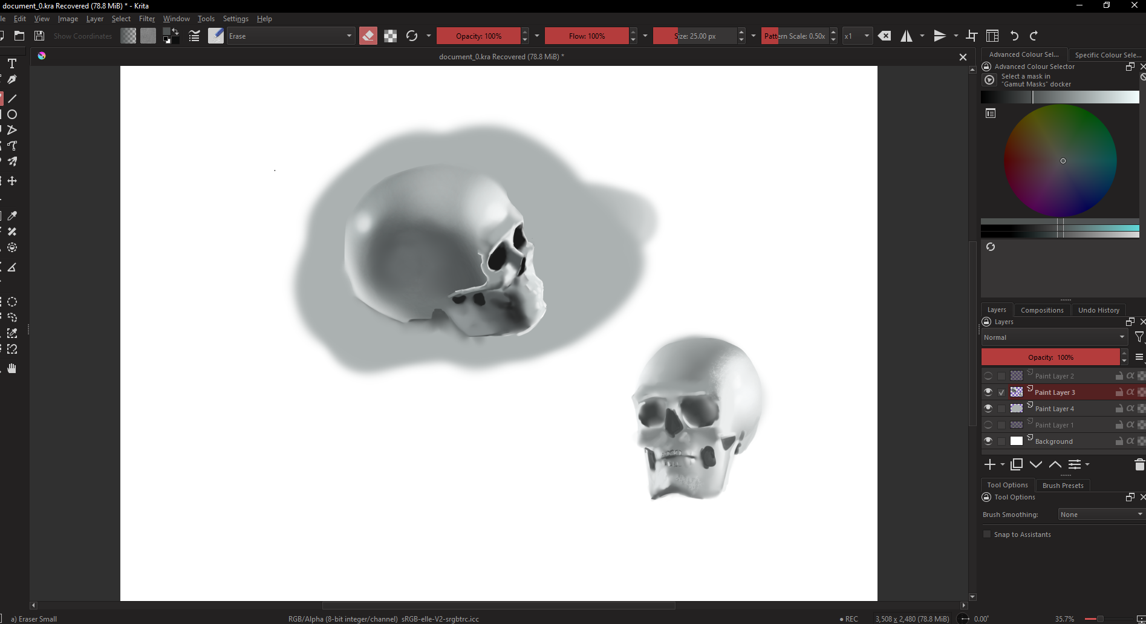The image size is (1146, 624).
Task: Select the Similar Colour Selection tool
Action: click(12, 333)
